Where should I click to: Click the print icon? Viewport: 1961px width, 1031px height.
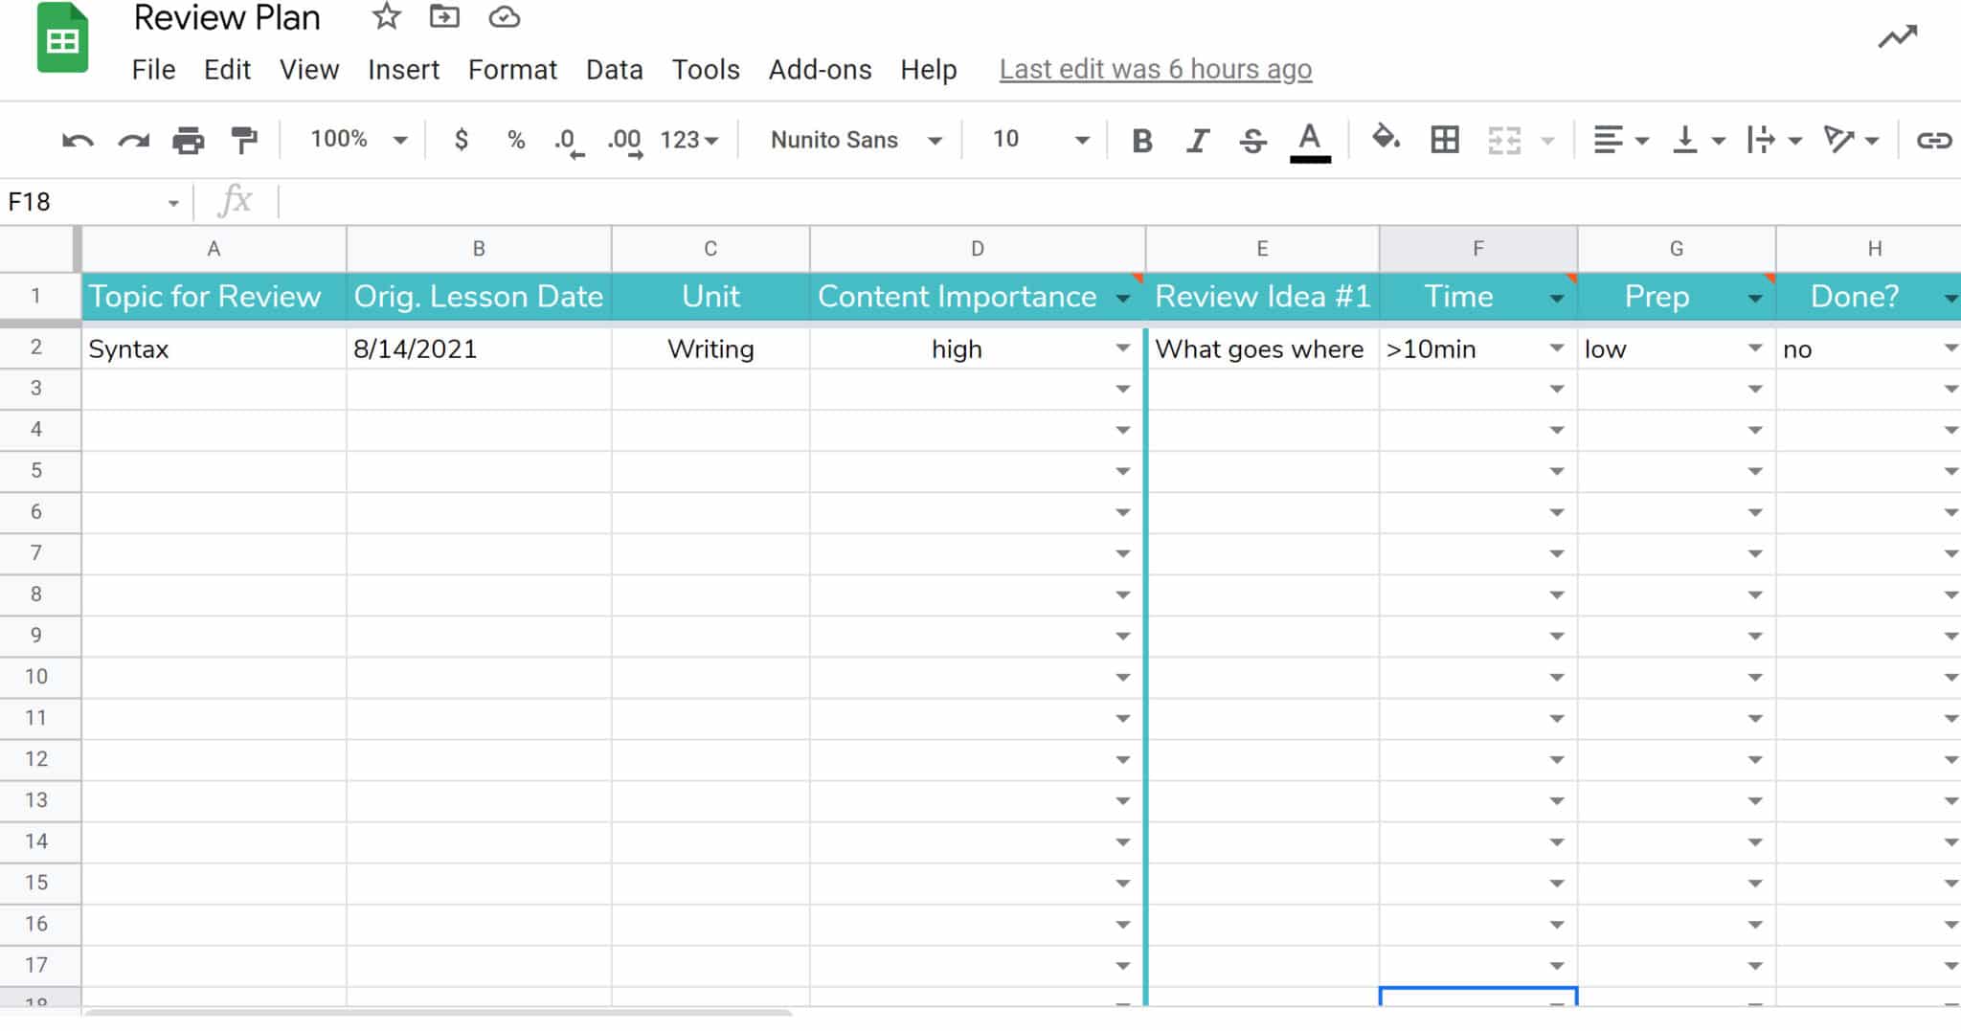click(188, 141)
